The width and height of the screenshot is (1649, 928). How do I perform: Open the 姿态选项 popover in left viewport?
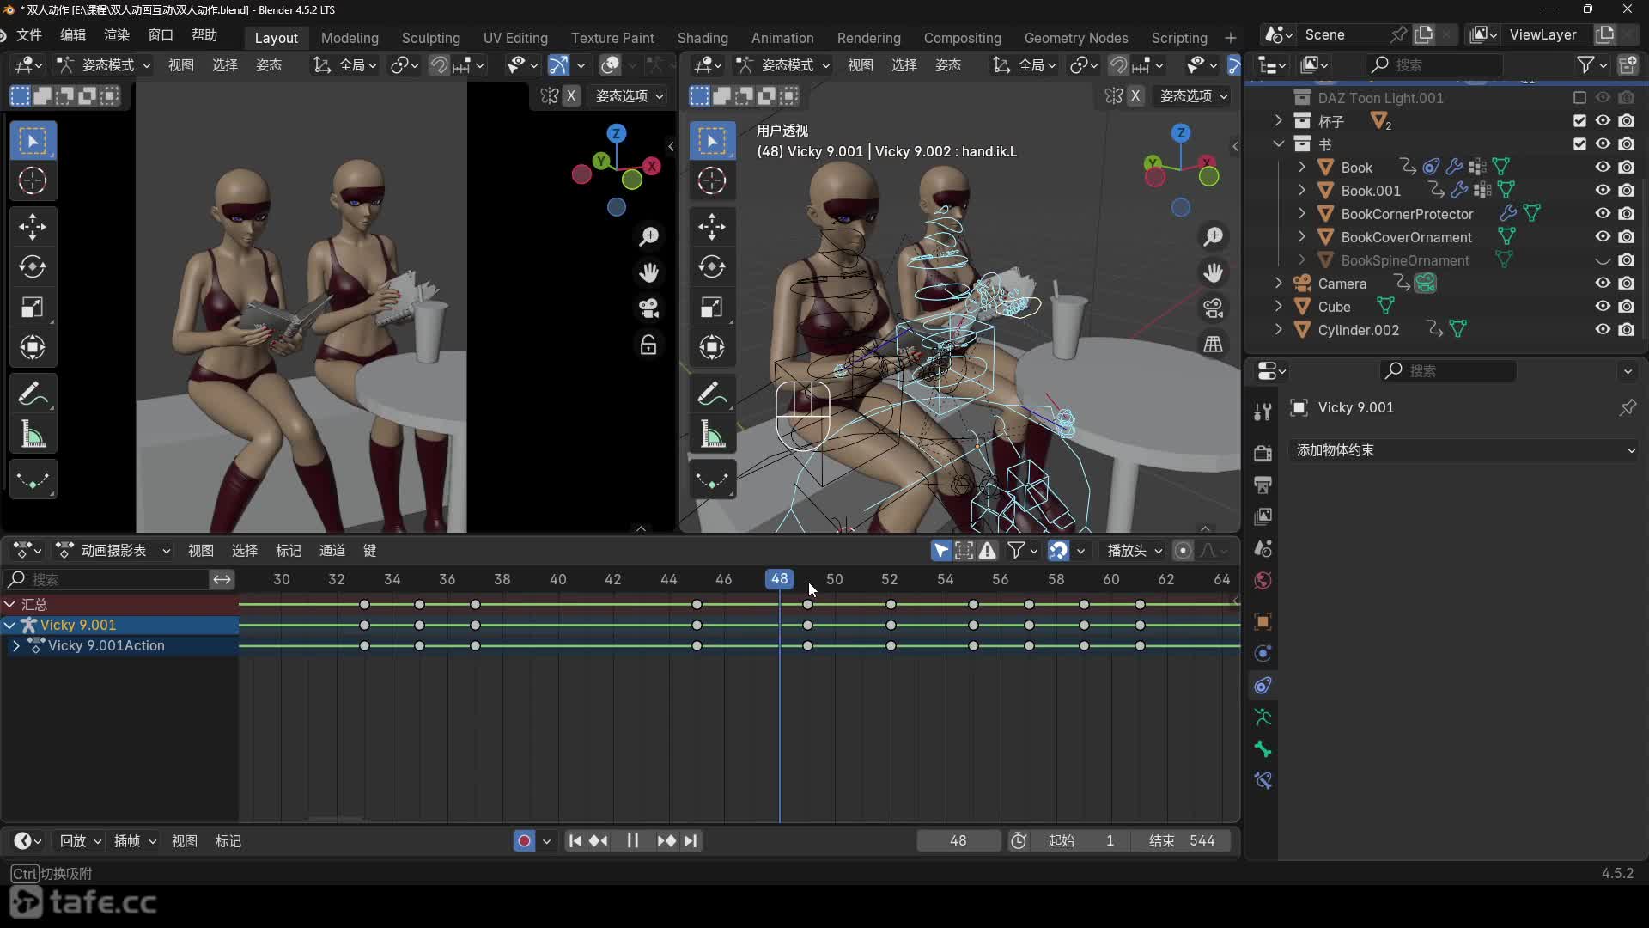[630, 96]
